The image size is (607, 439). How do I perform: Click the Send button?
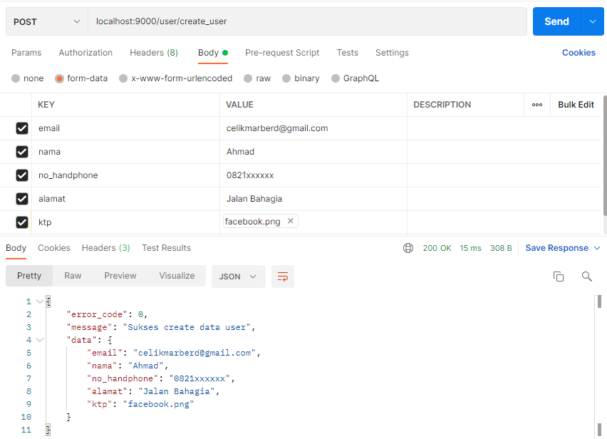556,21
